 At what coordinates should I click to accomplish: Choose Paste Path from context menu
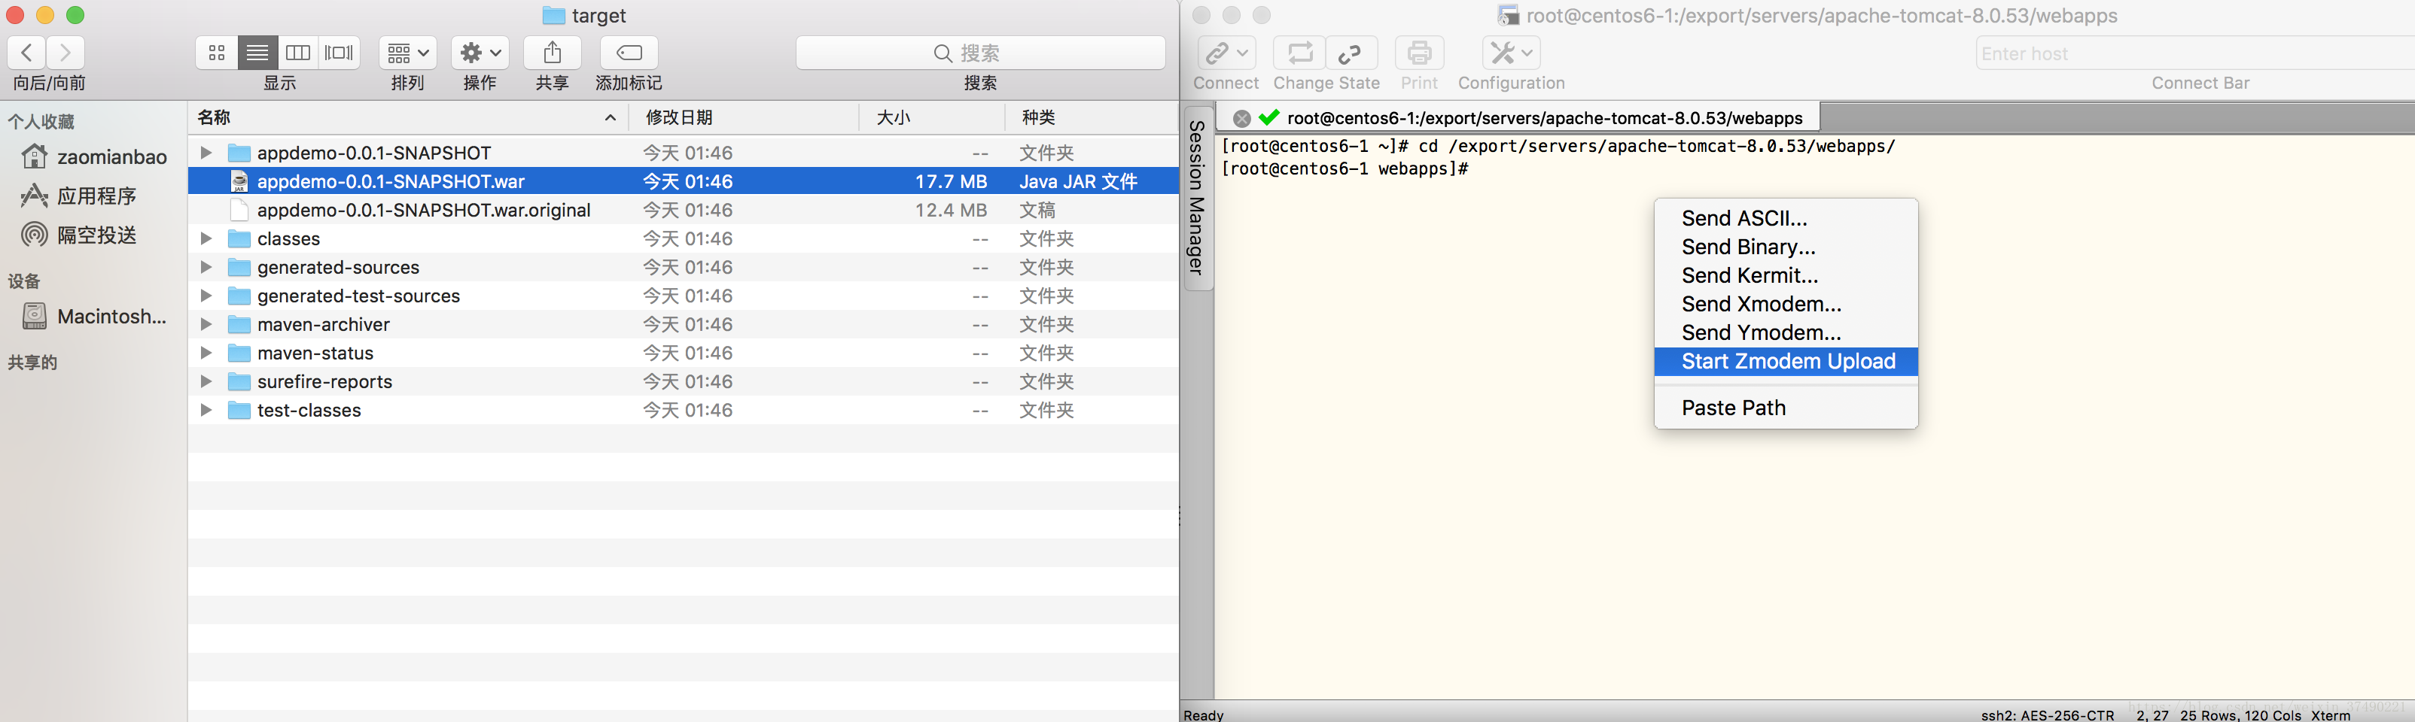tap(1786, 408)
